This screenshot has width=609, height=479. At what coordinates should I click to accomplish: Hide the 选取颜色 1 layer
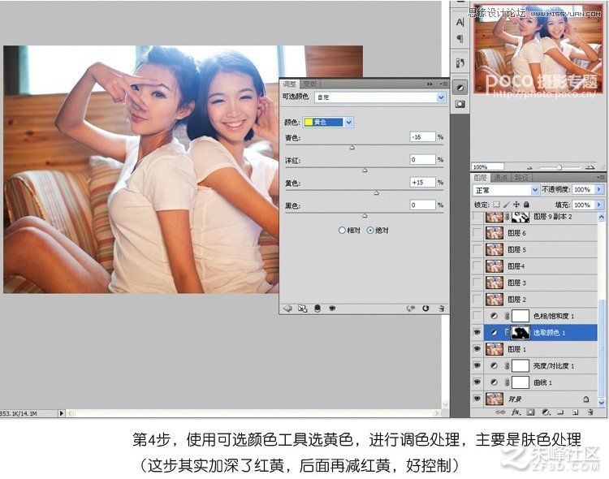point(477,332)
